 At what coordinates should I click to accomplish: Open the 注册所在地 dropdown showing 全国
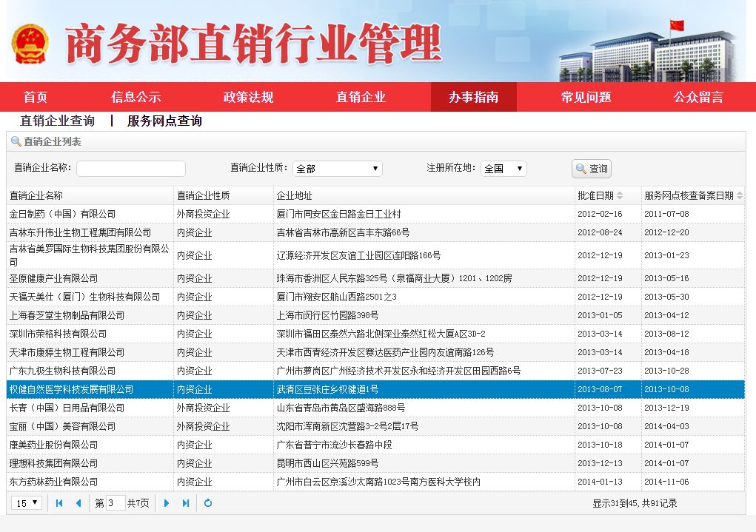coord(504,169)
